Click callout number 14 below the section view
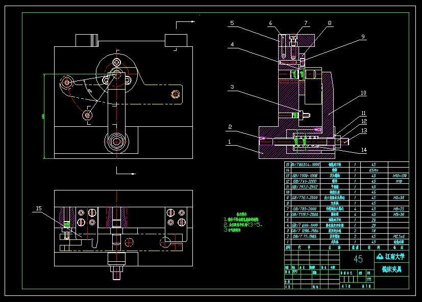The image size is (422, 302). [x=364, y=150]
